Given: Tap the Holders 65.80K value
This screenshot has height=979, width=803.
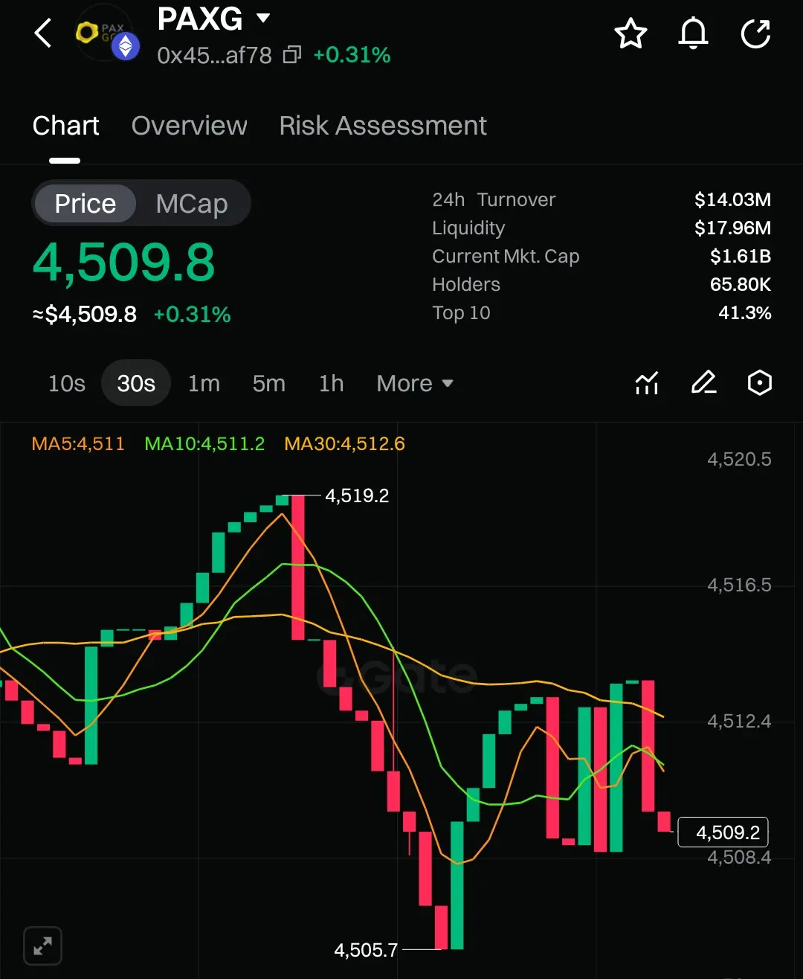Looking at the screenshot, I should tap(741, 284).
